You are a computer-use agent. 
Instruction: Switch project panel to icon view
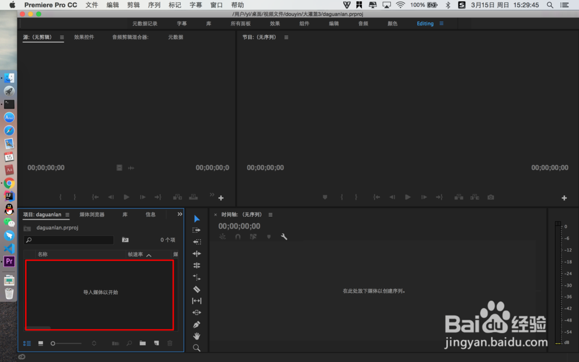point(41,343)
